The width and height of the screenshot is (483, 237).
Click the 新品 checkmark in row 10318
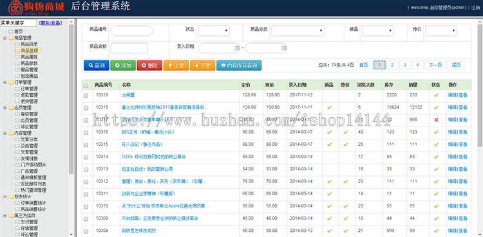tap(330, 108)
